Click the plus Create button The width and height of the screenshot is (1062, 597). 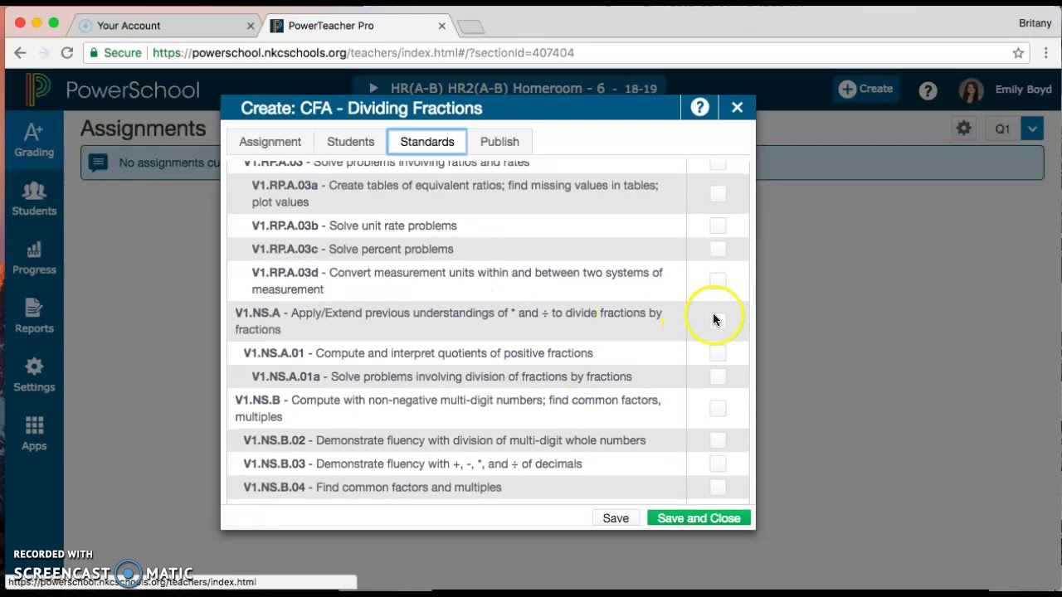tap(865, 89)
